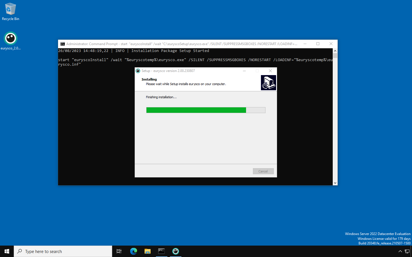
Task: Click the Command Prompt title bar icon
Action: (x=62, y=44)
